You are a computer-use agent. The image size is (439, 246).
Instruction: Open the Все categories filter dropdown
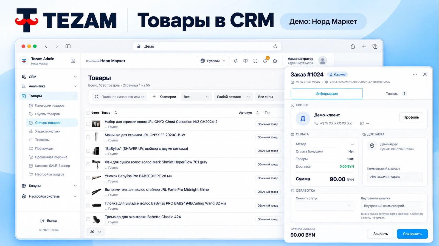(x=196, y=97)
